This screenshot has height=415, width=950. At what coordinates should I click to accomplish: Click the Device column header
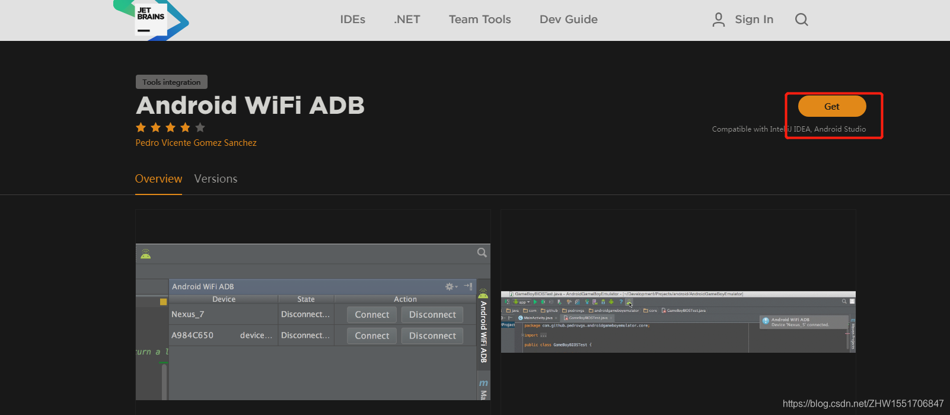pyautogui.click(x=224, y=299)
